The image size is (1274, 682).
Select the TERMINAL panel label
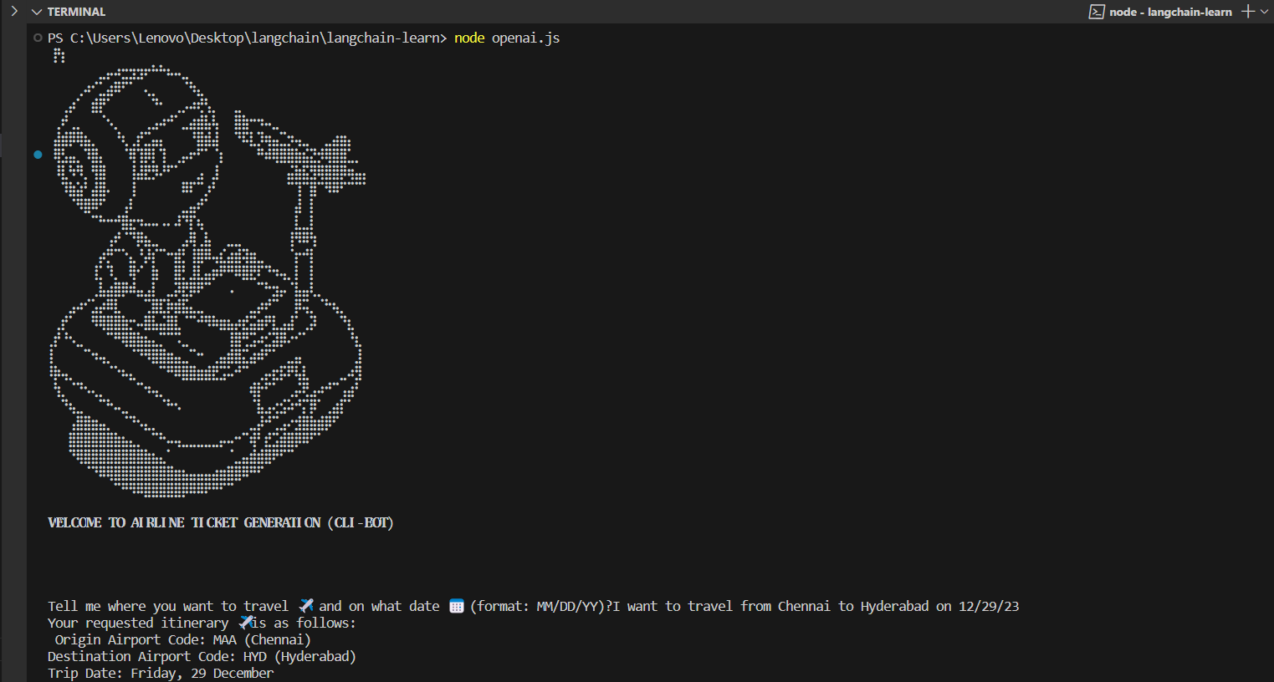(x=76, y=12)
